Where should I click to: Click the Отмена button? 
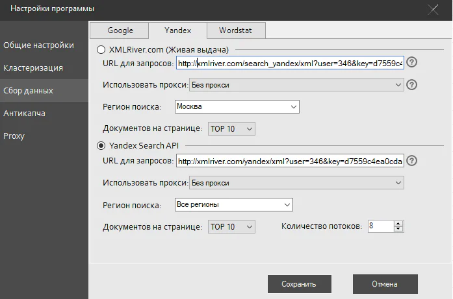click(x=385, y=284)
